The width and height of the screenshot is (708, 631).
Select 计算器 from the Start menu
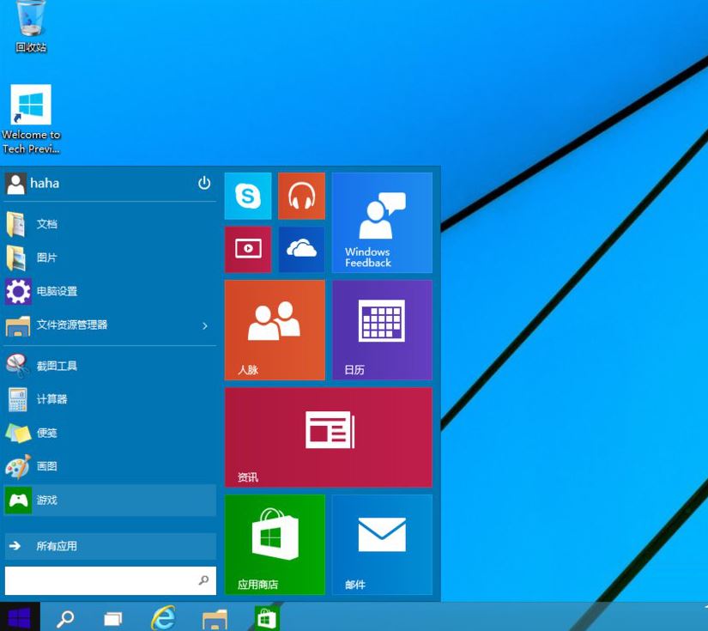click(x=51, y=399)
